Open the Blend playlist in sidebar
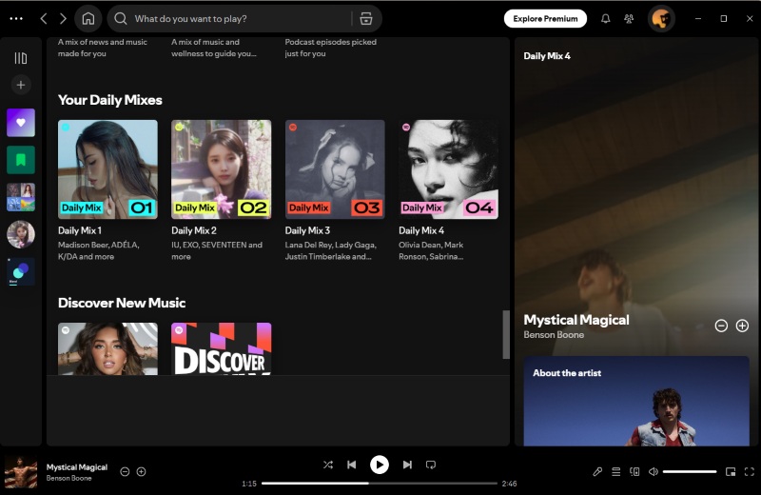 (20, 271)
